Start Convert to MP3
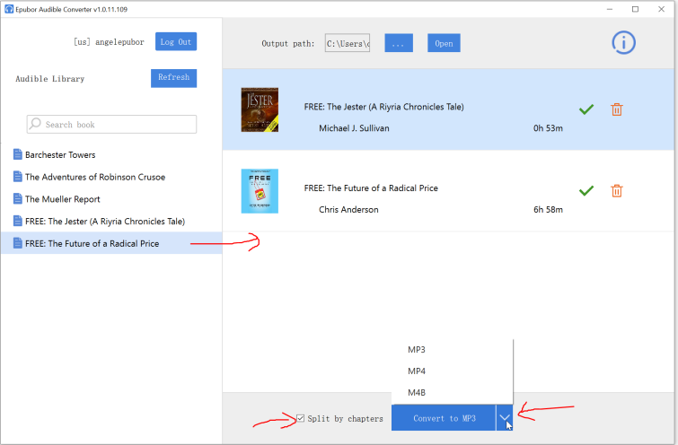The image size is (678, 445). (444, 418)
